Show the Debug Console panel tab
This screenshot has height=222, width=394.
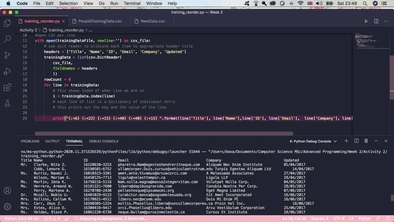[x=104, y=141]
